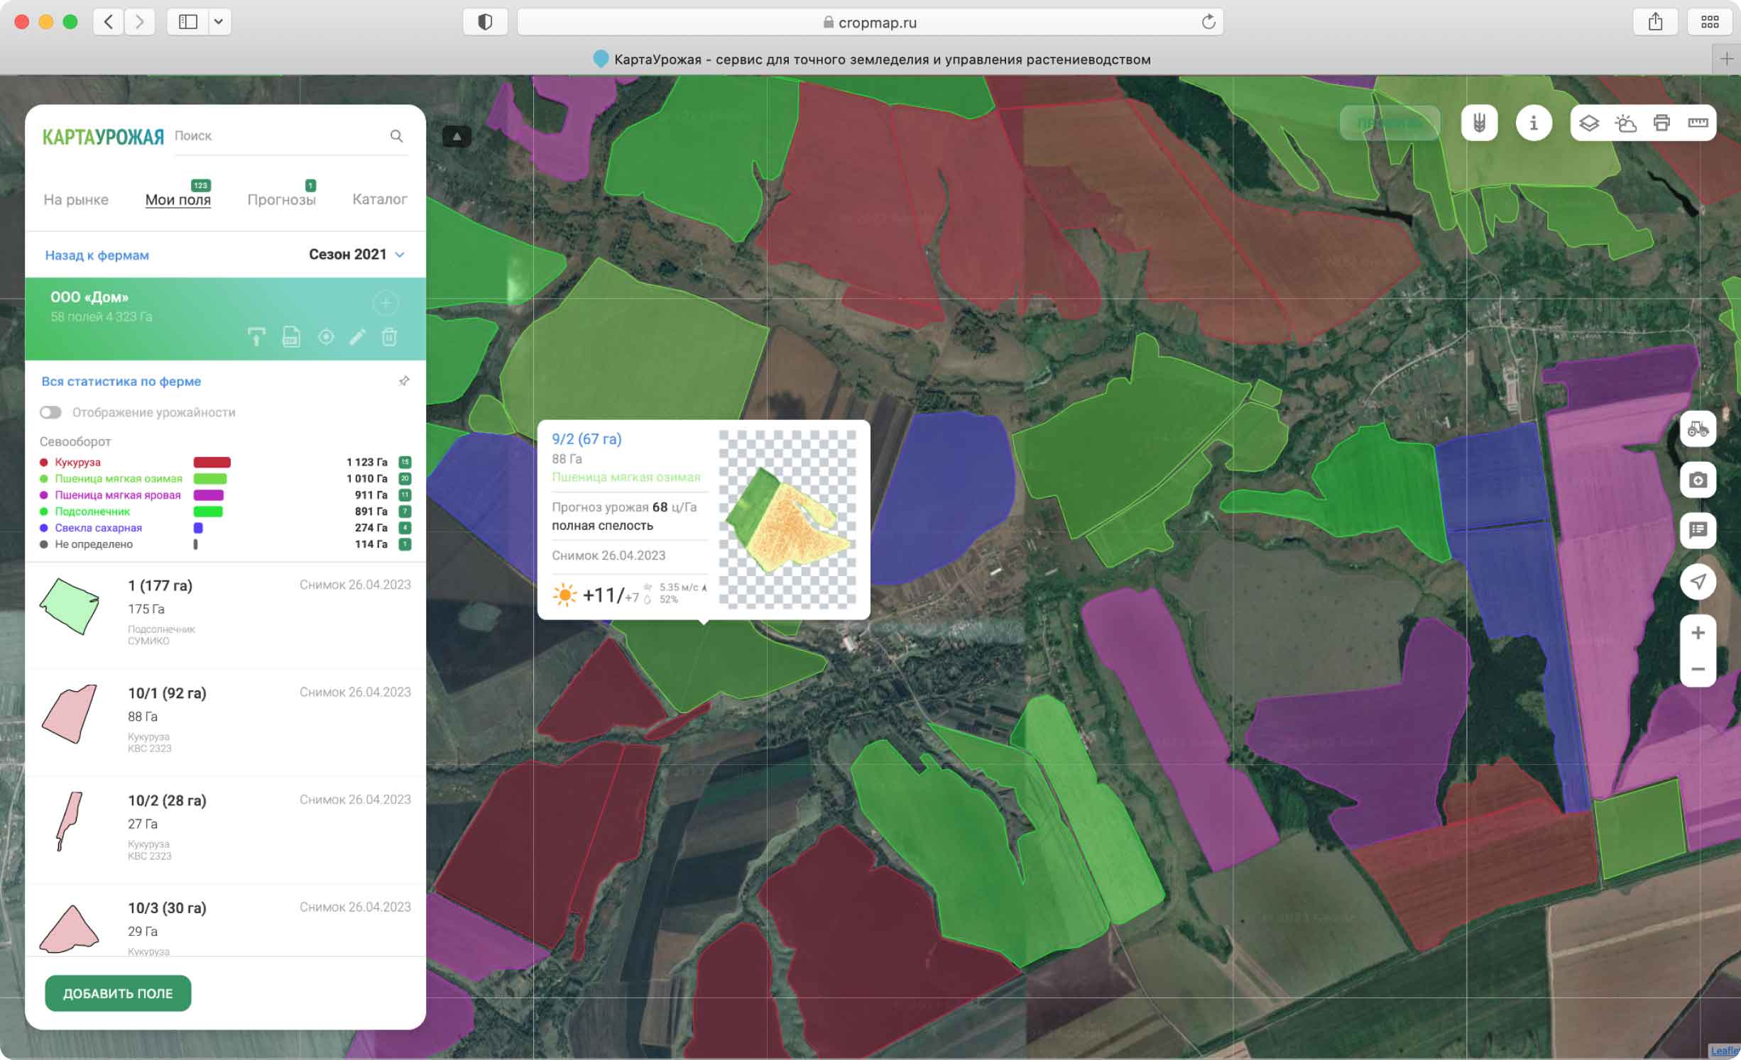Collapse side panel with black arrow button
Viewport: 1741px width, 1060px height.
click(x=457, y=136)
